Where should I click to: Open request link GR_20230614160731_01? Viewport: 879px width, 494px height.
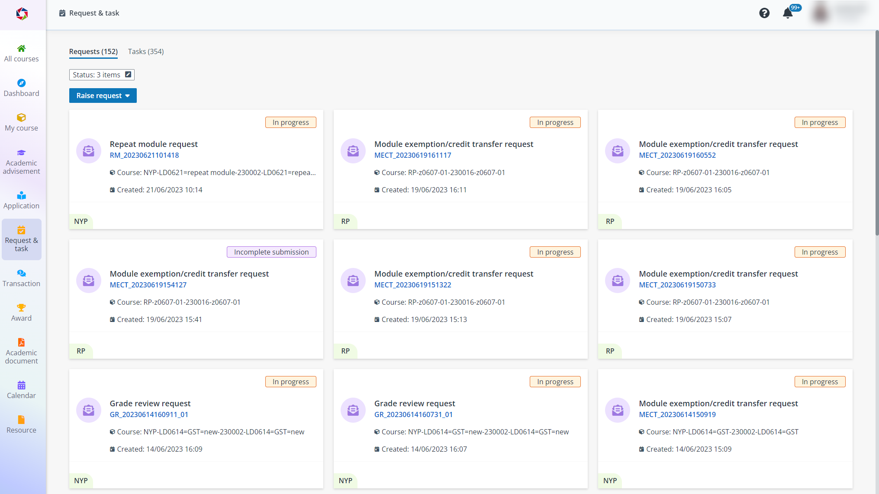point(413,414)
